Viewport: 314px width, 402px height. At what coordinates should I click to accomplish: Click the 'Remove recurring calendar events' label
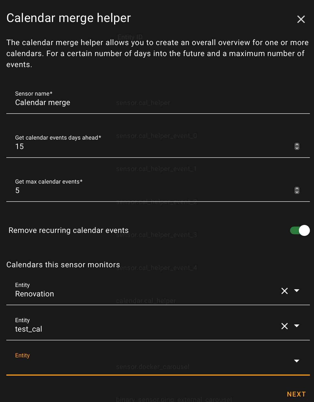coord(68,230)
